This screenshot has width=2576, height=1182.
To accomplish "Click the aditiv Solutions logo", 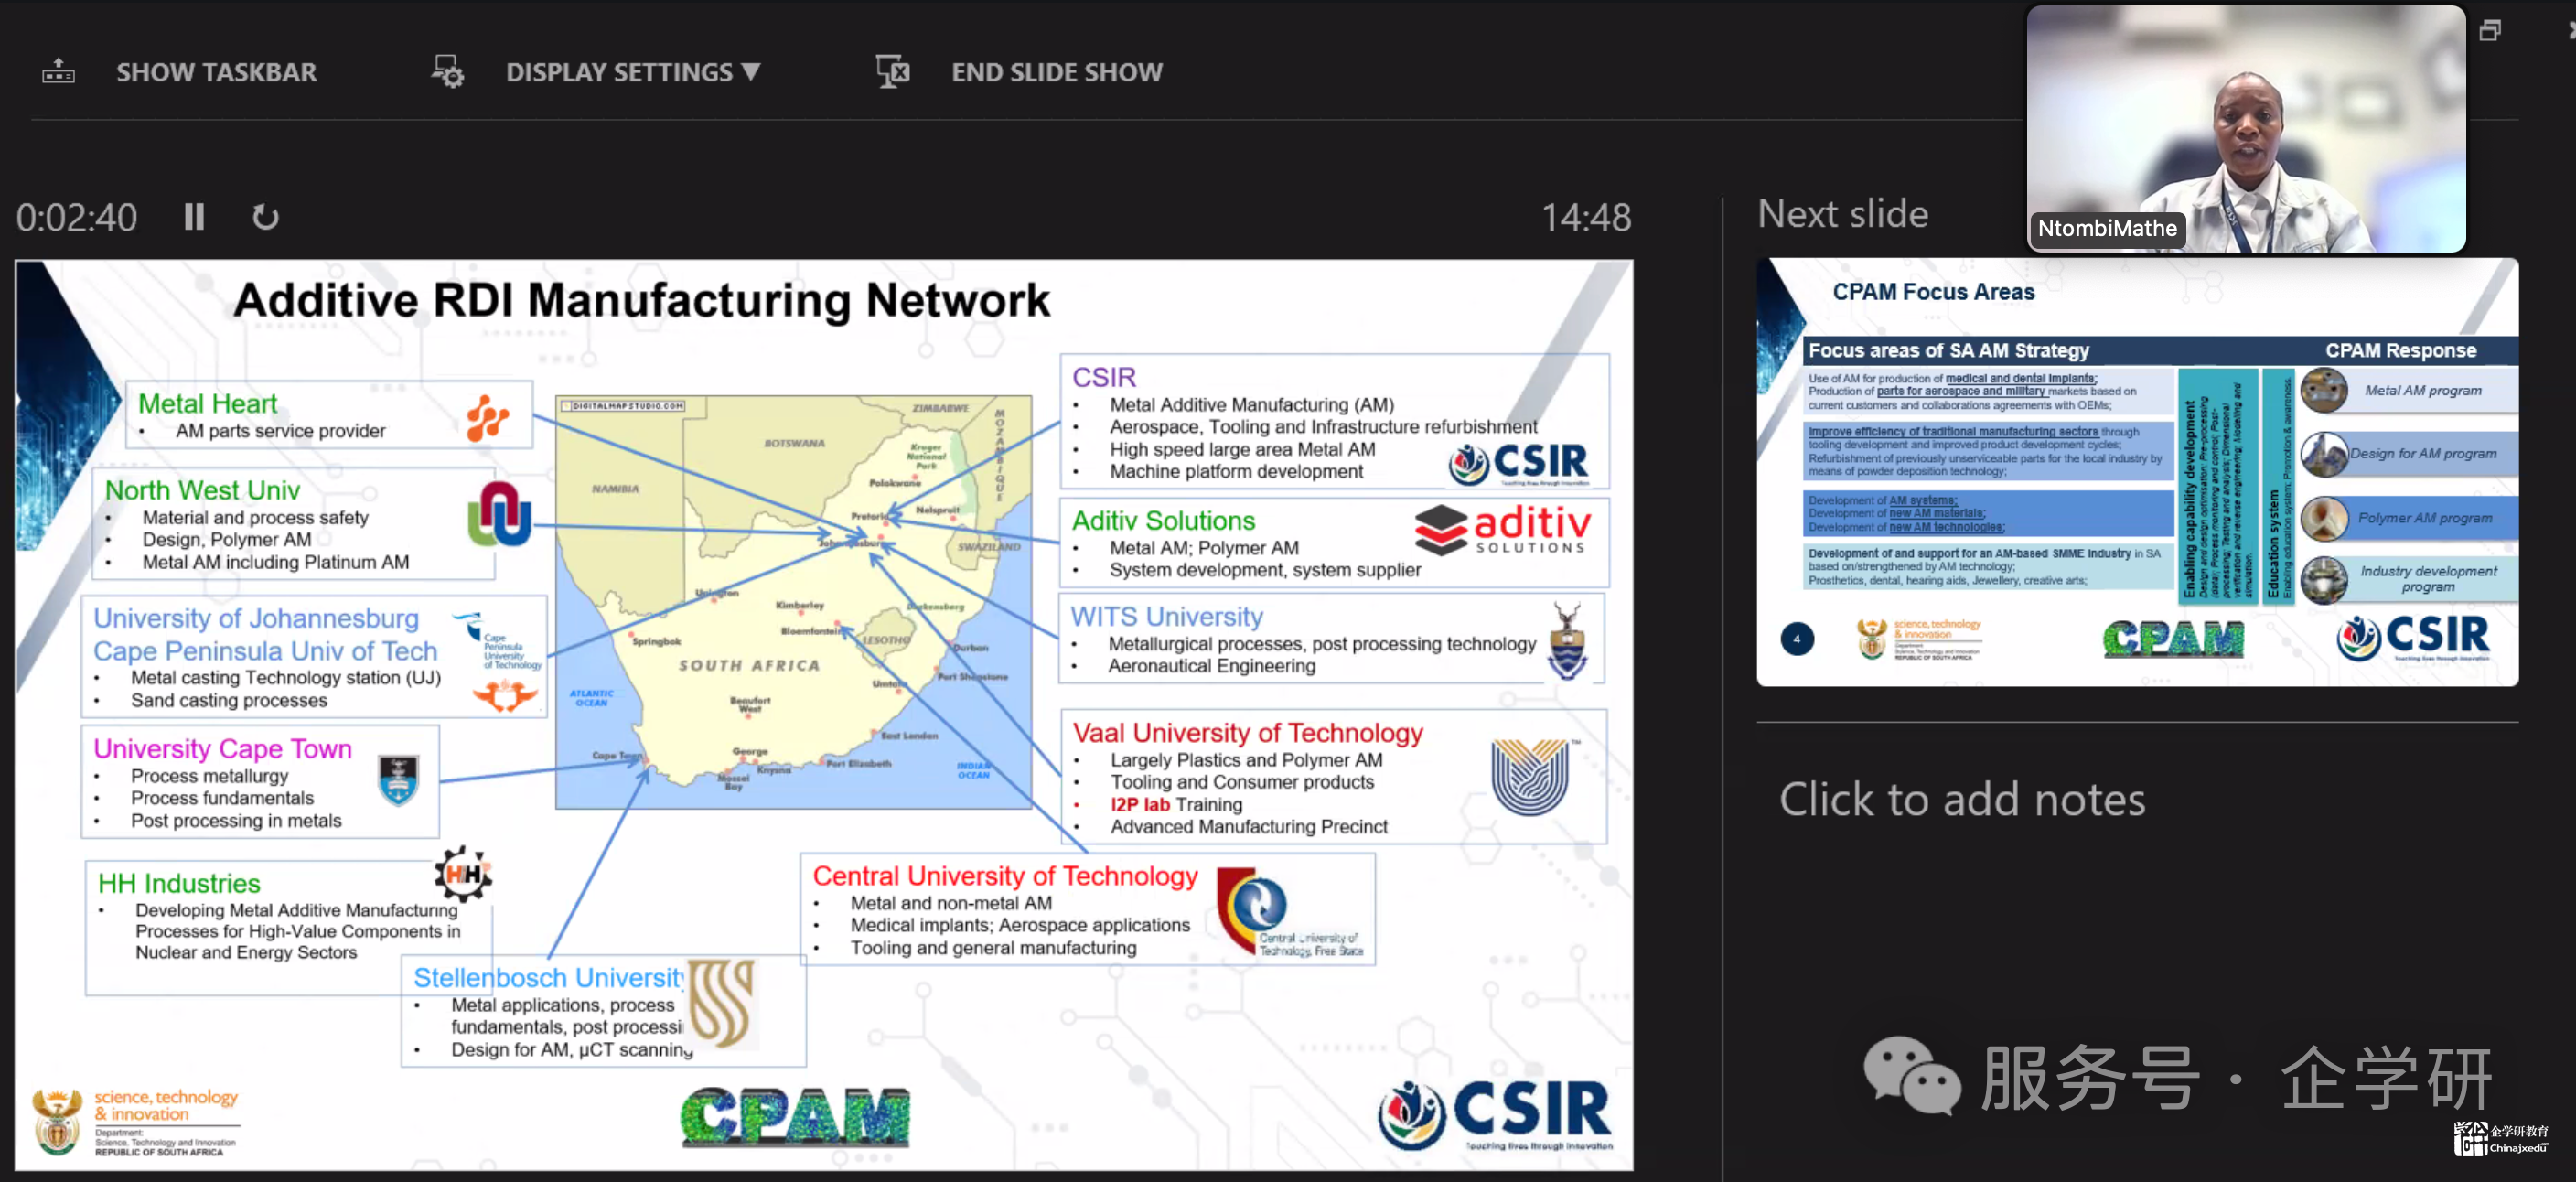I will point(1502,530).
